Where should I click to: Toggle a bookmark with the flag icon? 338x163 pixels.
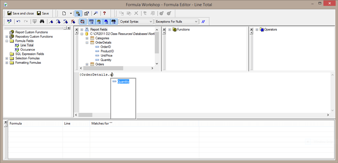(x=51, y=21)
